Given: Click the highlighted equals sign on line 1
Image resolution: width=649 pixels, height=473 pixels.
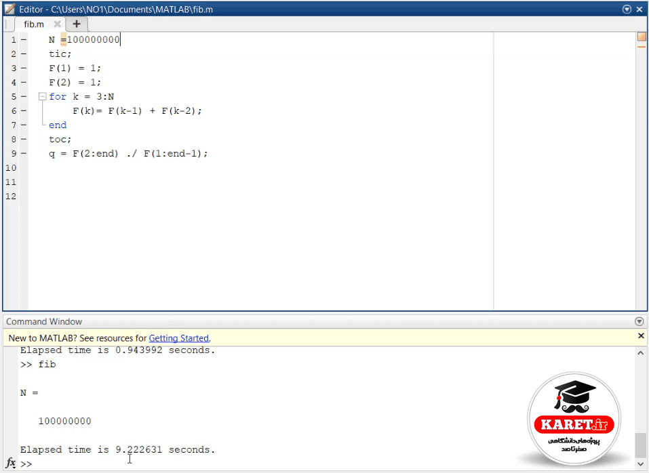Looking at the screenshot, I should tap(63, 40).
